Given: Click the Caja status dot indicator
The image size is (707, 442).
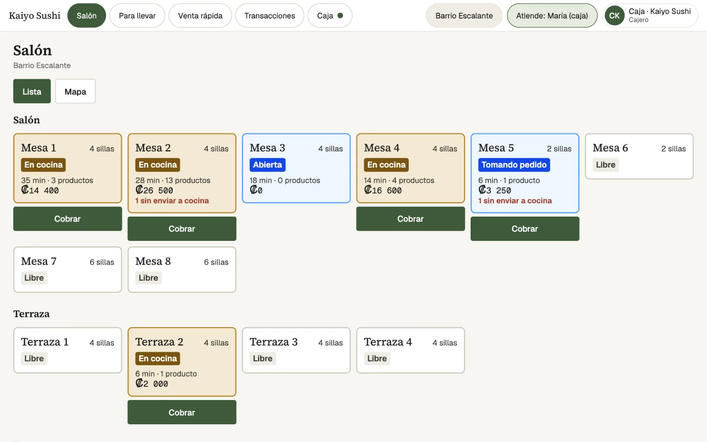Looking at the screenshot, I should click(340, 15).
